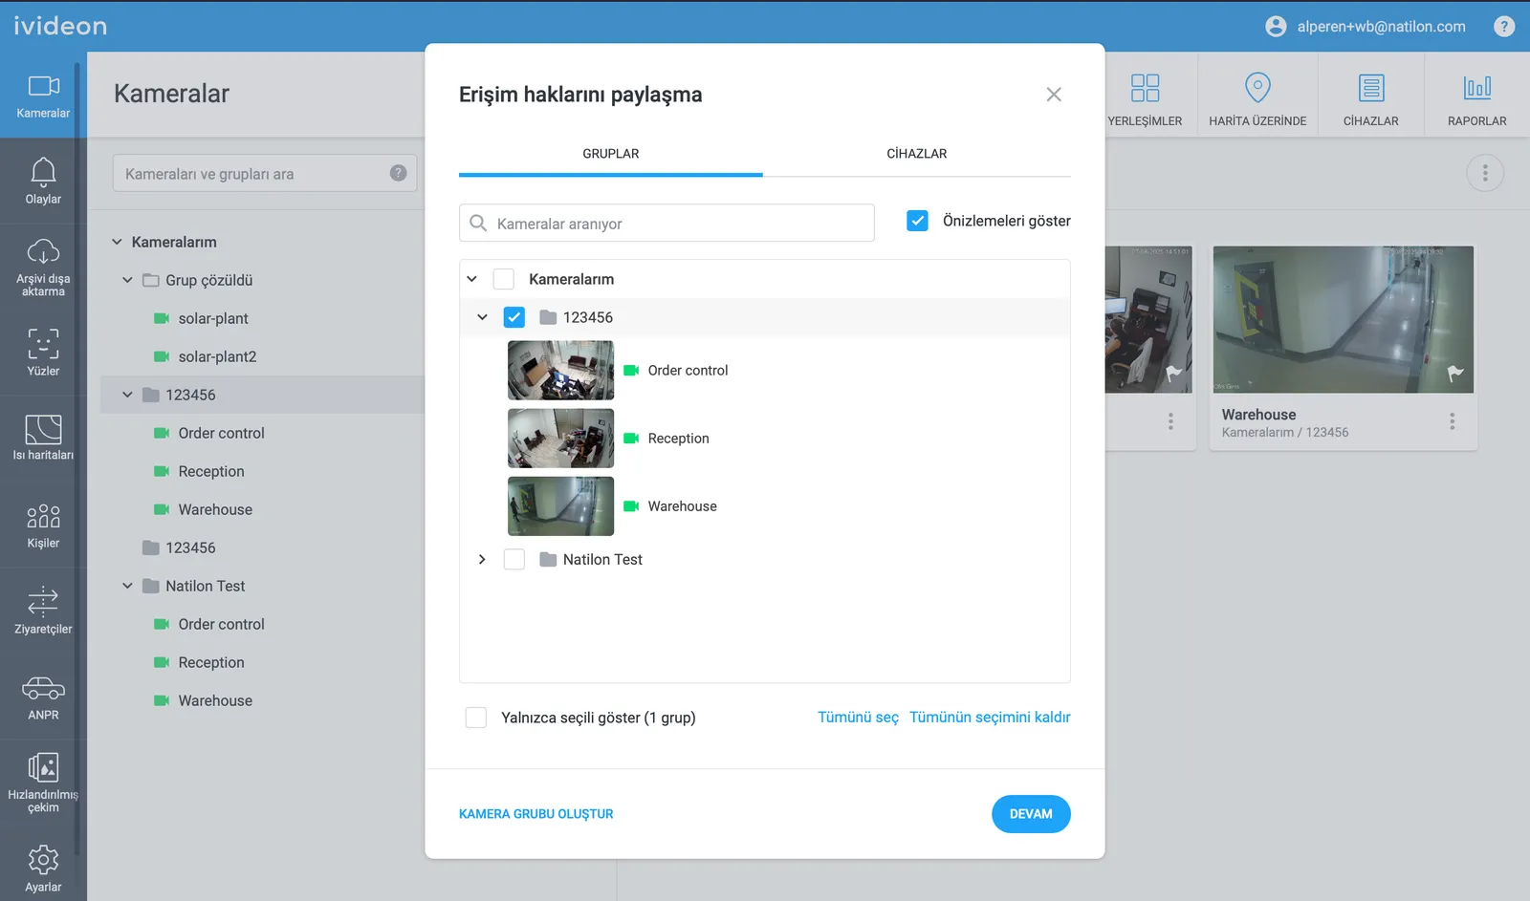This screenshot has height=901, width=1530.
Task: Collapse the 123456 group in dialog
Action: coord(482,317)
